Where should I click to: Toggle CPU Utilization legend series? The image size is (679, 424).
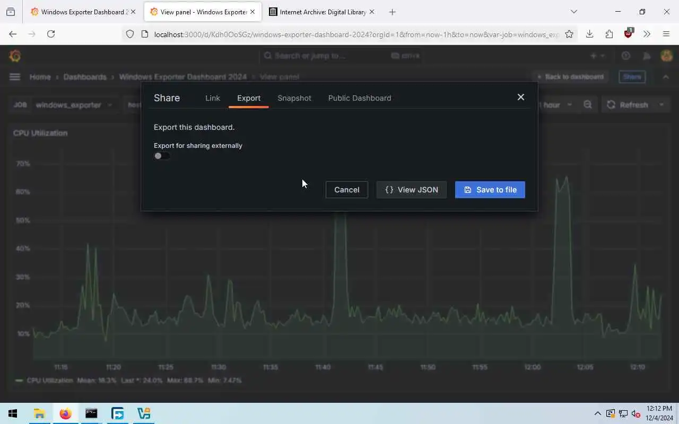click(50, 381)
